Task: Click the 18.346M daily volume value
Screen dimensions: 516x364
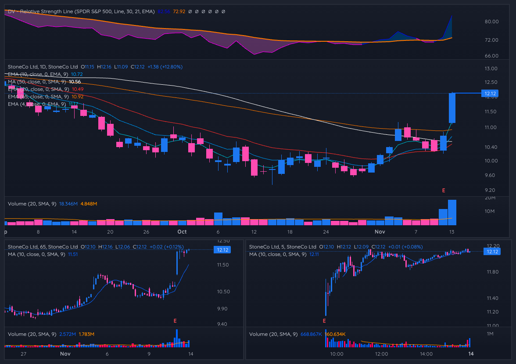Action: click(68, 204)
